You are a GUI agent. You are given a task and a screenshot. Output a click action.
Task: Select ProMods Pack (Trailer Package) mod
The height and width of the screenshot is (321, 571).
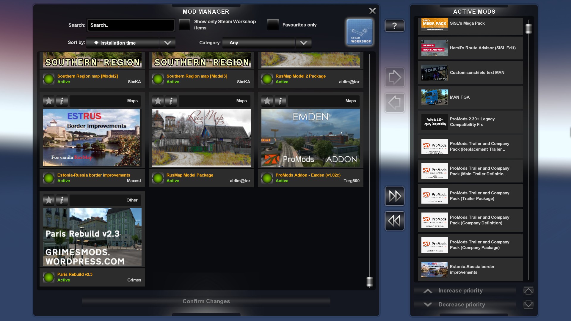[470, 196]
